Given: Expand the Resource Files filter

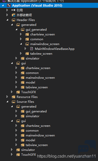Looking at the screenshot, I should 7,97.
